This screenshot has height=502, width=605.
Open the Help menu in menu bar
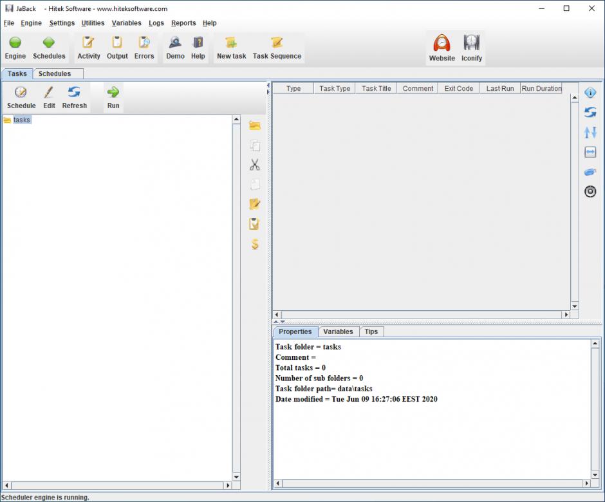(210, 23)
